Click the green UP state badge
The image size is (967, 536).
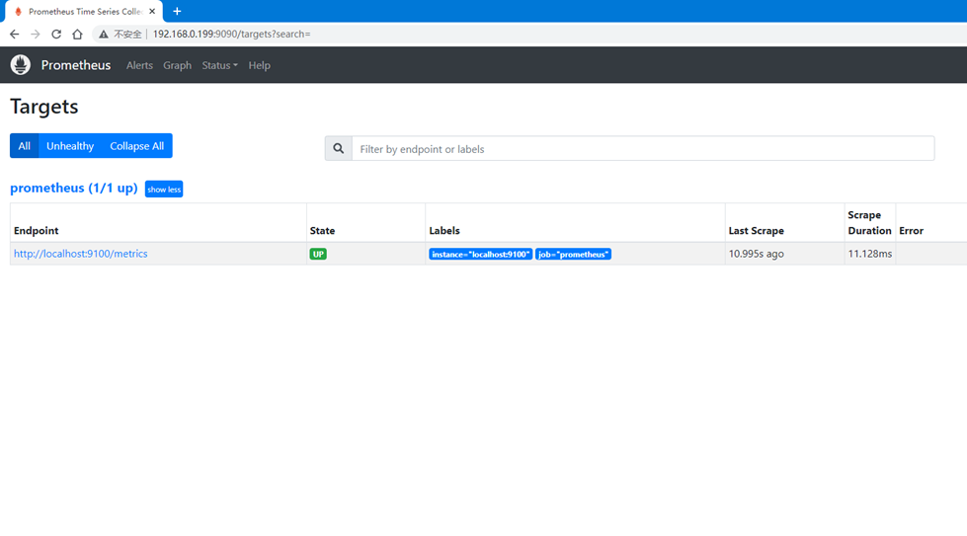318,254
